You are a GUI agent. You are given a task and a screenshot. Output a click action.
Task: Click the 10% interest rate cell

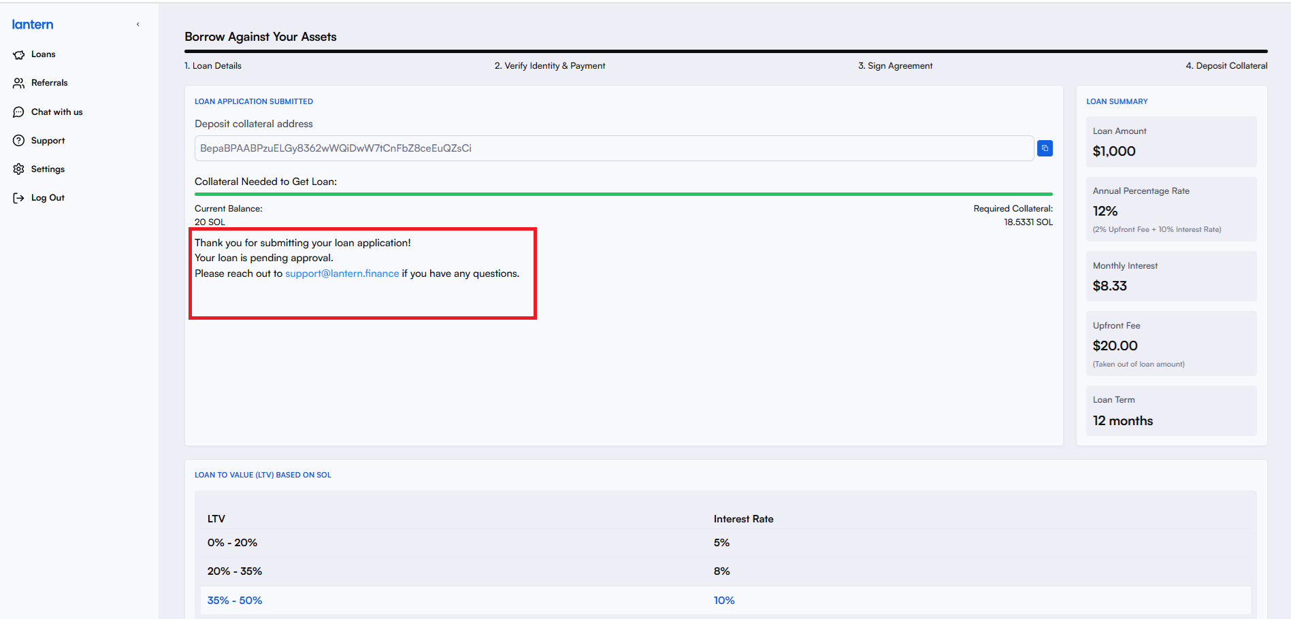click(x=724, y=601)
